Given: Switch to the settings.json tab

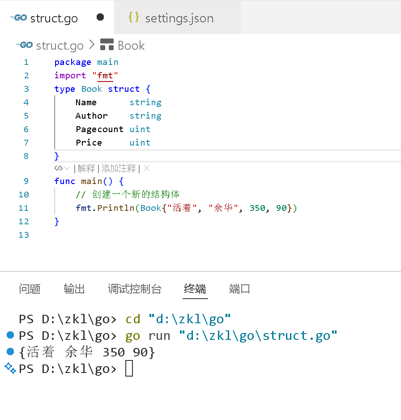Looking at the screenshot, I should (179, 18).
